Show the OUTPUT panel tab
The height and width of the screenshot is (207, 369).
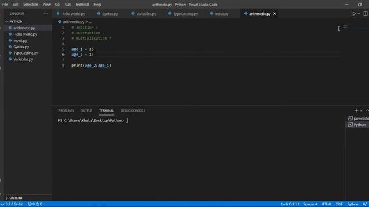(86, 110)
